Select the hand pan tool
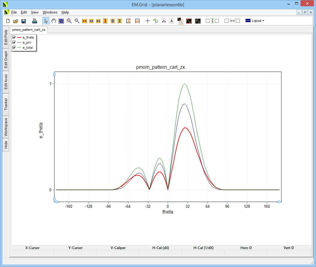 coord(54,21)
